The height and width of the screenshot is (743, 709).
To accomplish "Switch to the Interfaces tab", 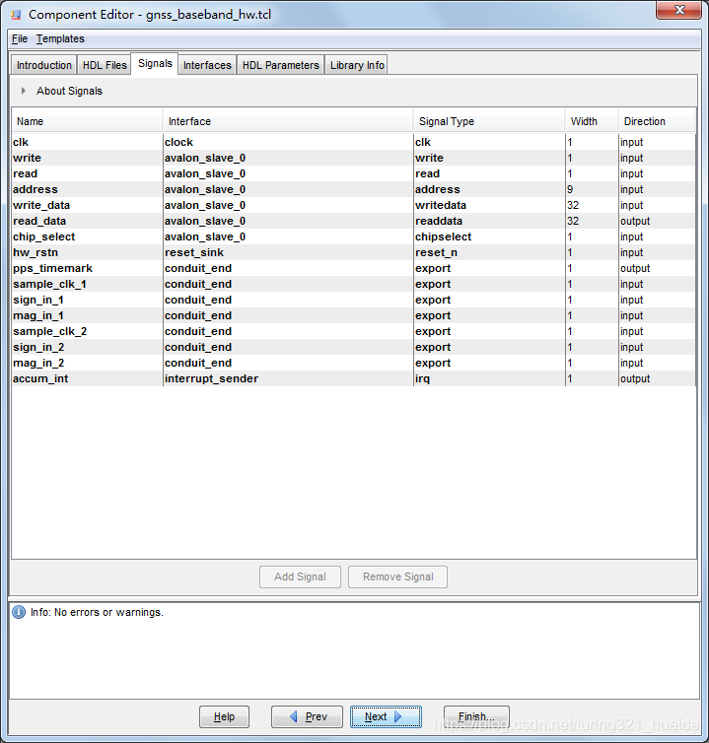I will pos(207,65).
